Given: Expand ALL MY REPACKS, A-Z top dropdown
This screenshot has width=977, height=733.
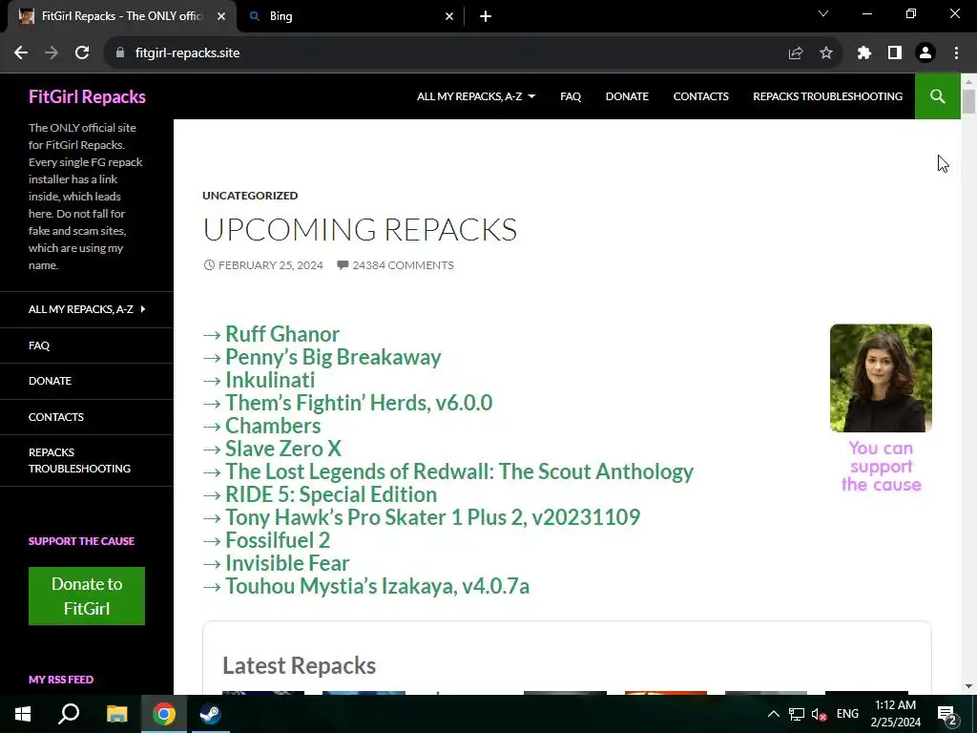Looking at the screenshot, I should coord(476,96).
